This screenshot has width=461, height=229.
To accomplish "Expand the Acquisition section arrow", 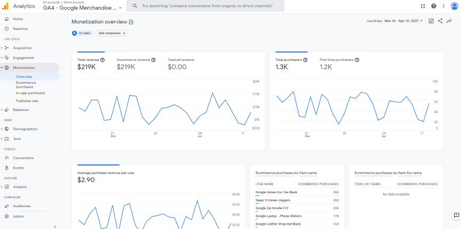I will 2,48.
